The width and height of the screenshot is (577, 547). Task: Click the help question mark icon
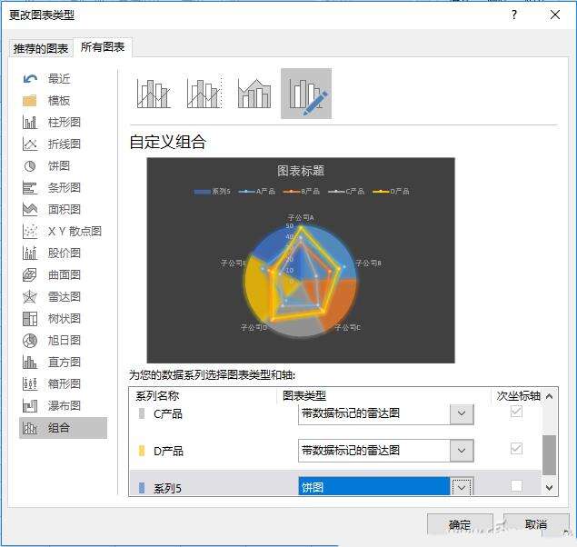pos(514,15)
